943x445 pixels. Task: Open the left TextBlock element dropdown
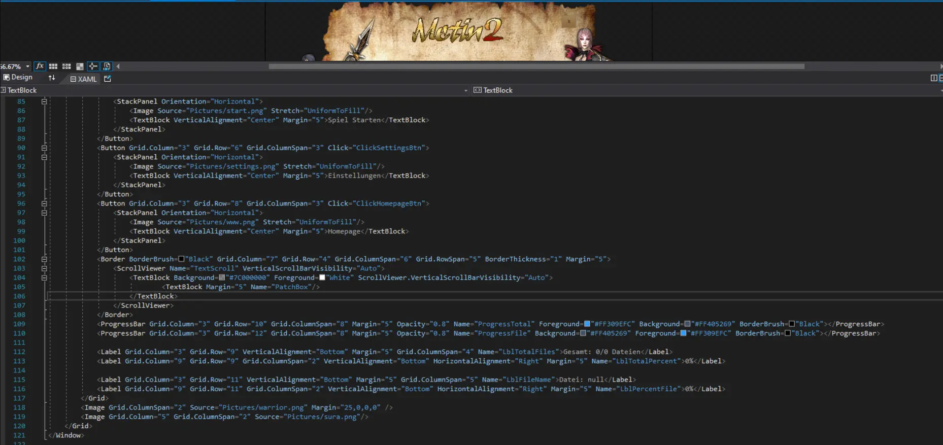click(x=466, y=90)
